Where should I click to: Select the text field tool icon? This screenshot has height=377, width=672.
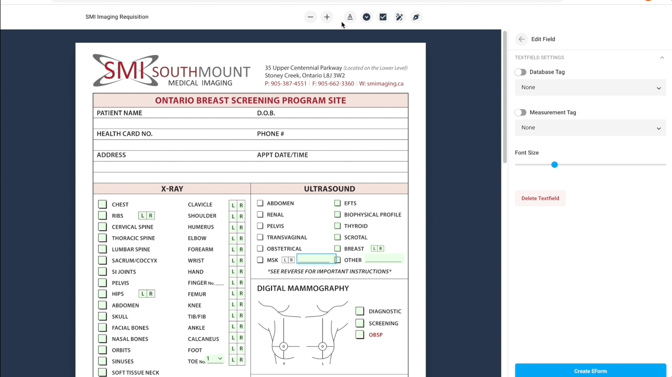coord(350,17)
